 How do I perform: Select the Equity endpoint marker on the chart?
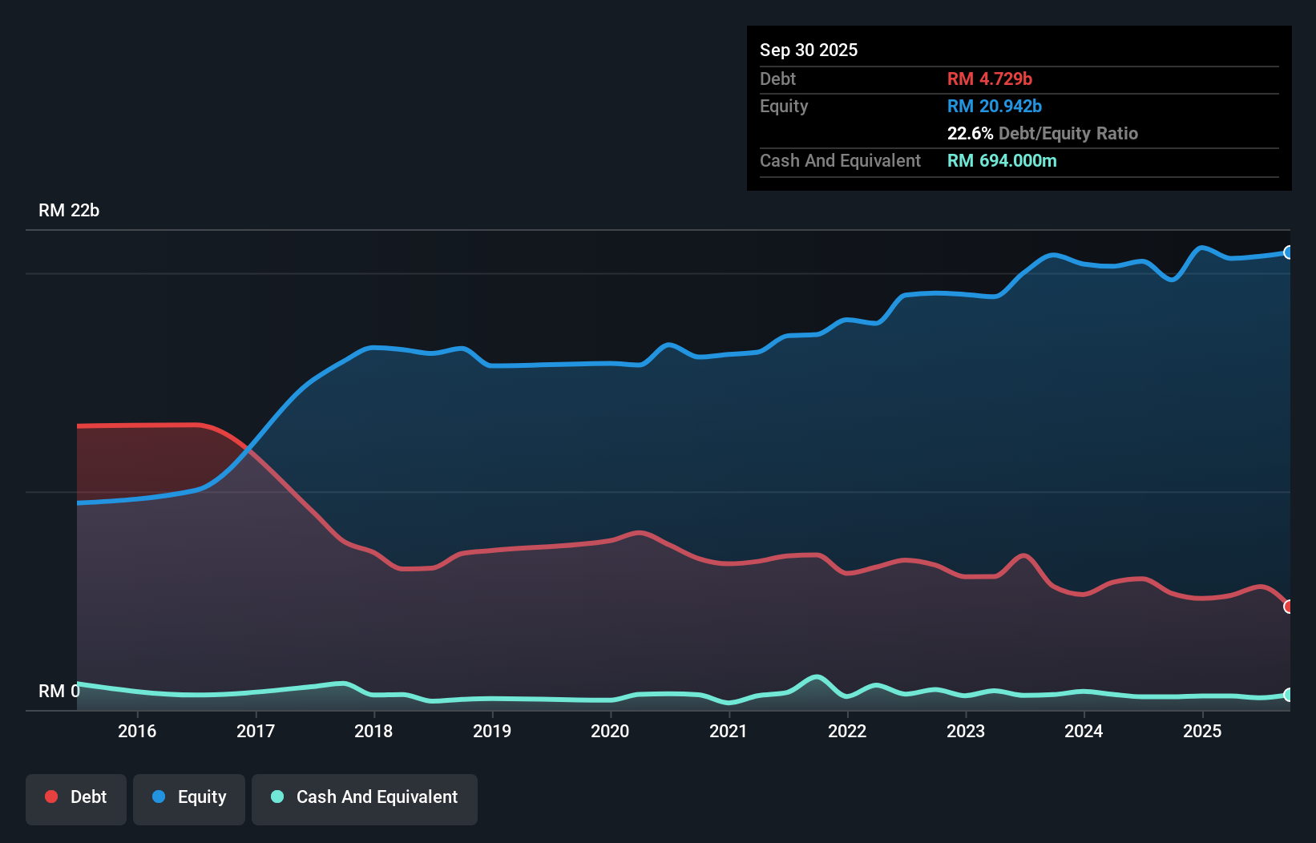(x=1289, y=253)
